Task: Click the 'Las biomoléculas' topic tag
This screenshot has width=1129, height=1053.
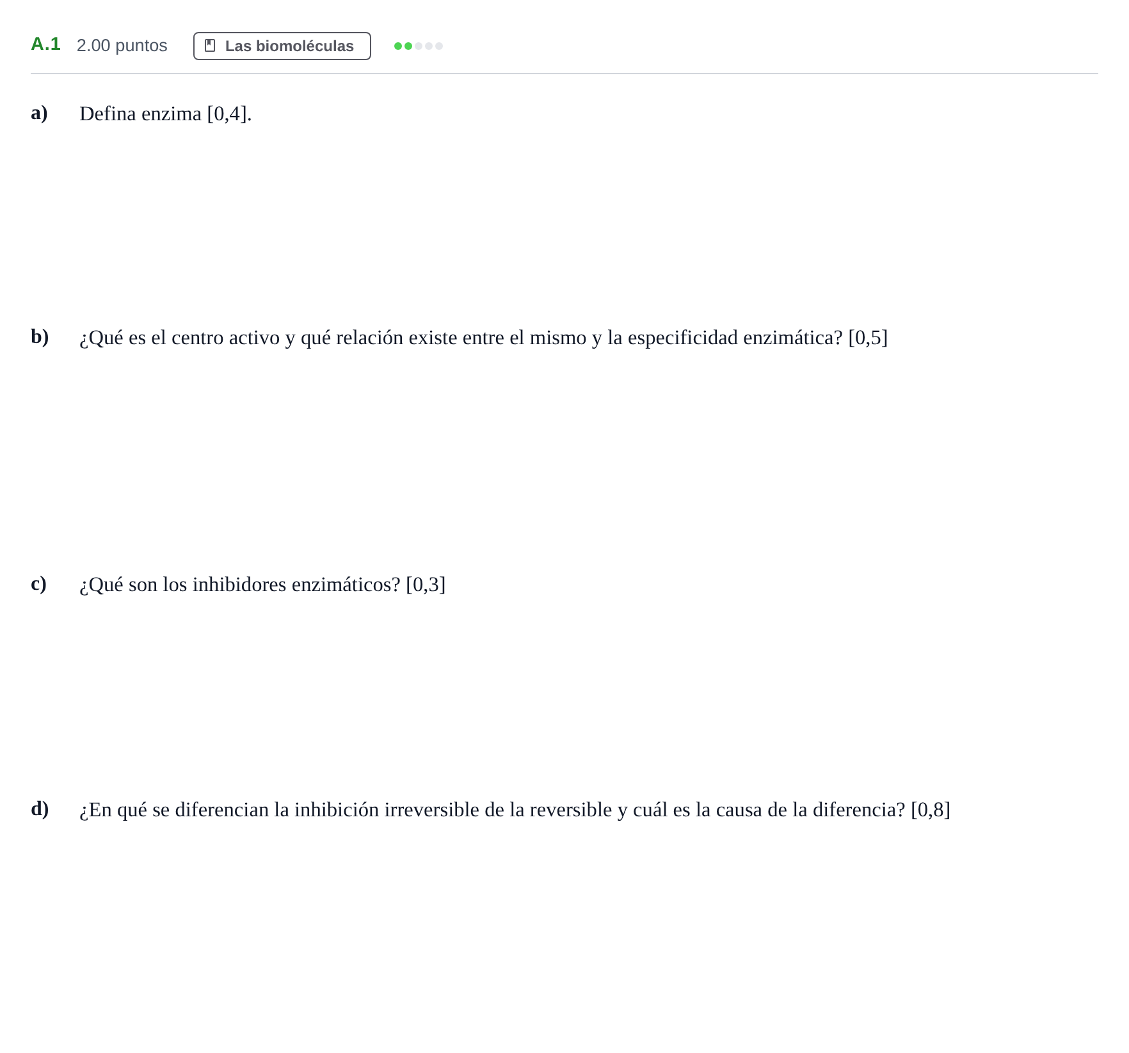Action: coord(282,46)
